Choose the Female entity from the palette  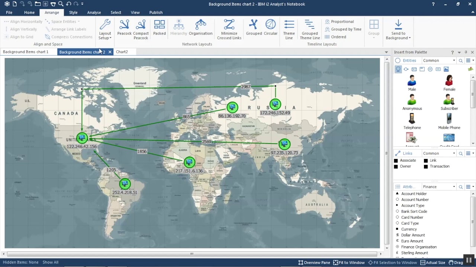(449, 83)
